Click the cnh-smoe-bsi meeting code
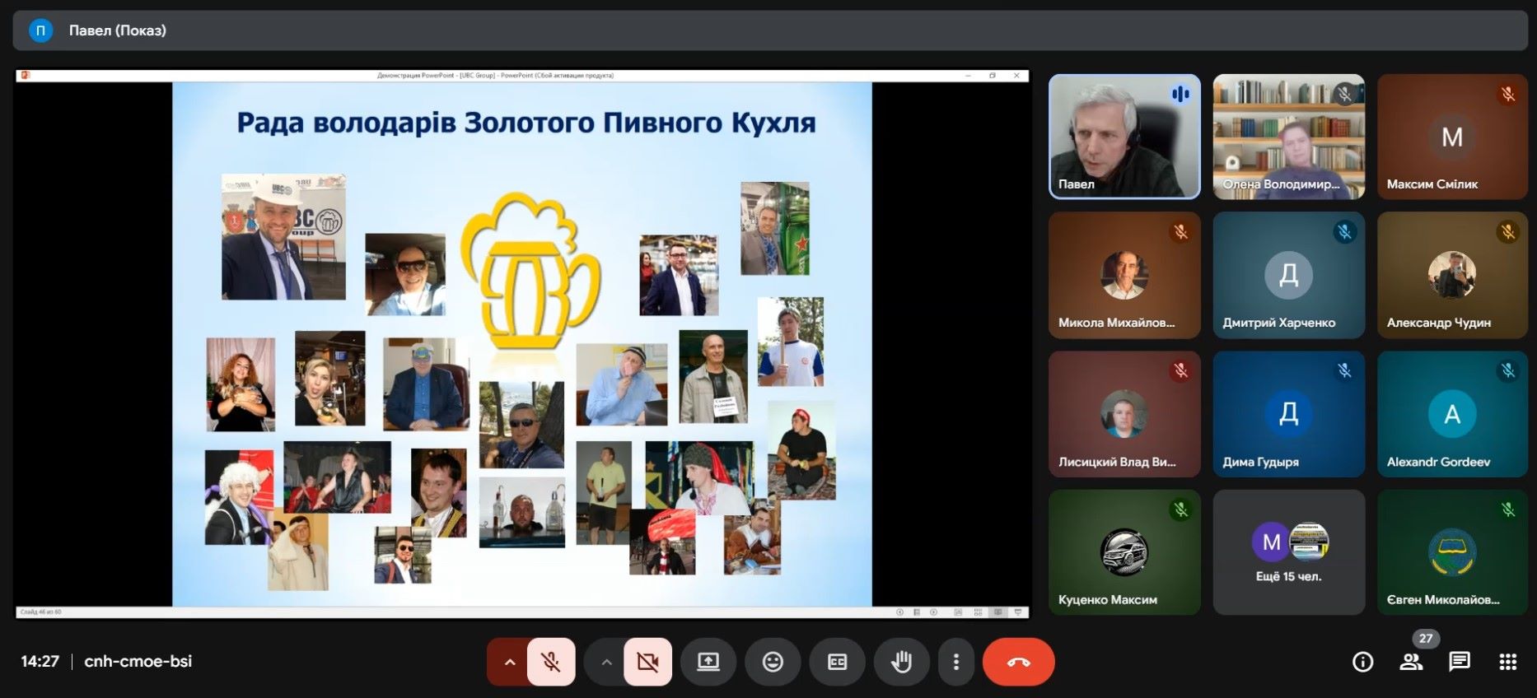 pyautogui.click(x=138, y=662)
